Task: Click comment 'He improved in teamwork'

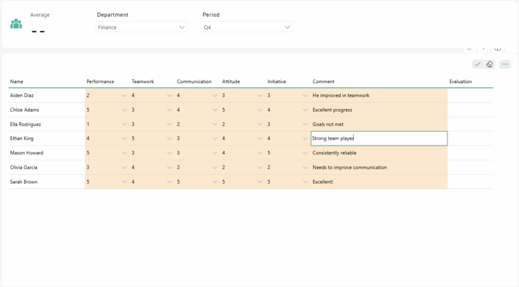Action: [341, 95]
